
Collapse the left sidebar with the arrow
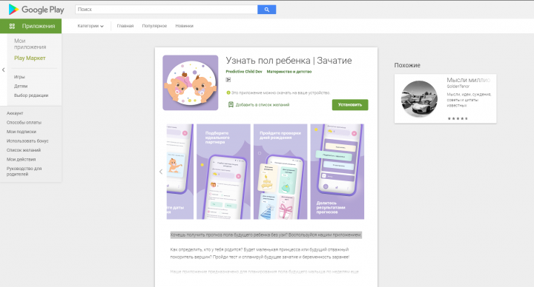pyautogui.click(x=4, y=70)
